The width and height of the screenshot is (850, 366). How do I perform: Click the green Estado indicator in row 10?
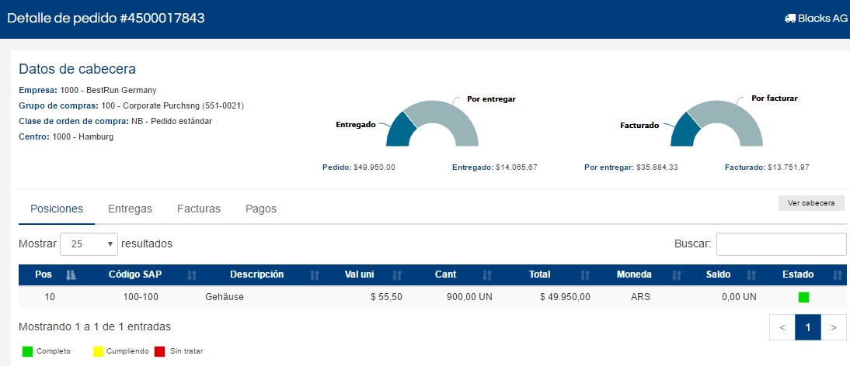tap(803, 297)
